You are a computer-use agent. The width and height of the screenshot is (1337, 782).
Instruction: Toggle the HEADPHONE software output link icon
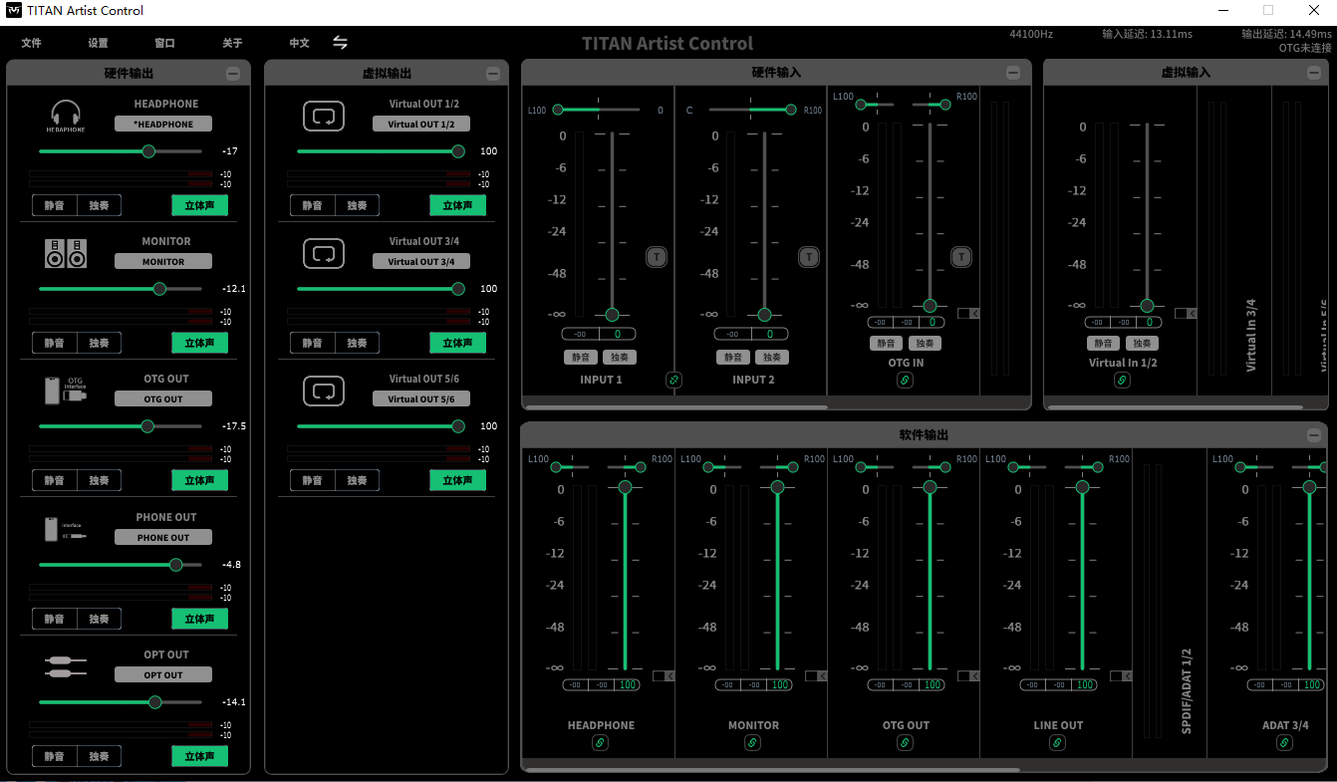tap(600, 742)
